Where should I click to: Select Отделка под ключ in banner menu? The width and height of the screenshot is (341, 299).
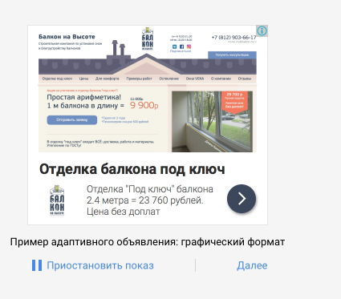point(57,79)
